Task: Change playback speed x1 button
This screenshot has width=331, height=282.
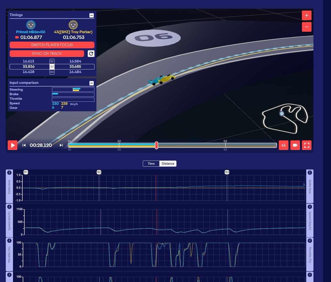Action: (284, 145)
